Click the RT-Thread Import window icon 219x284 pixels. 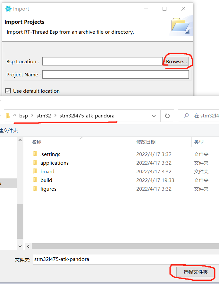(8, 9)
